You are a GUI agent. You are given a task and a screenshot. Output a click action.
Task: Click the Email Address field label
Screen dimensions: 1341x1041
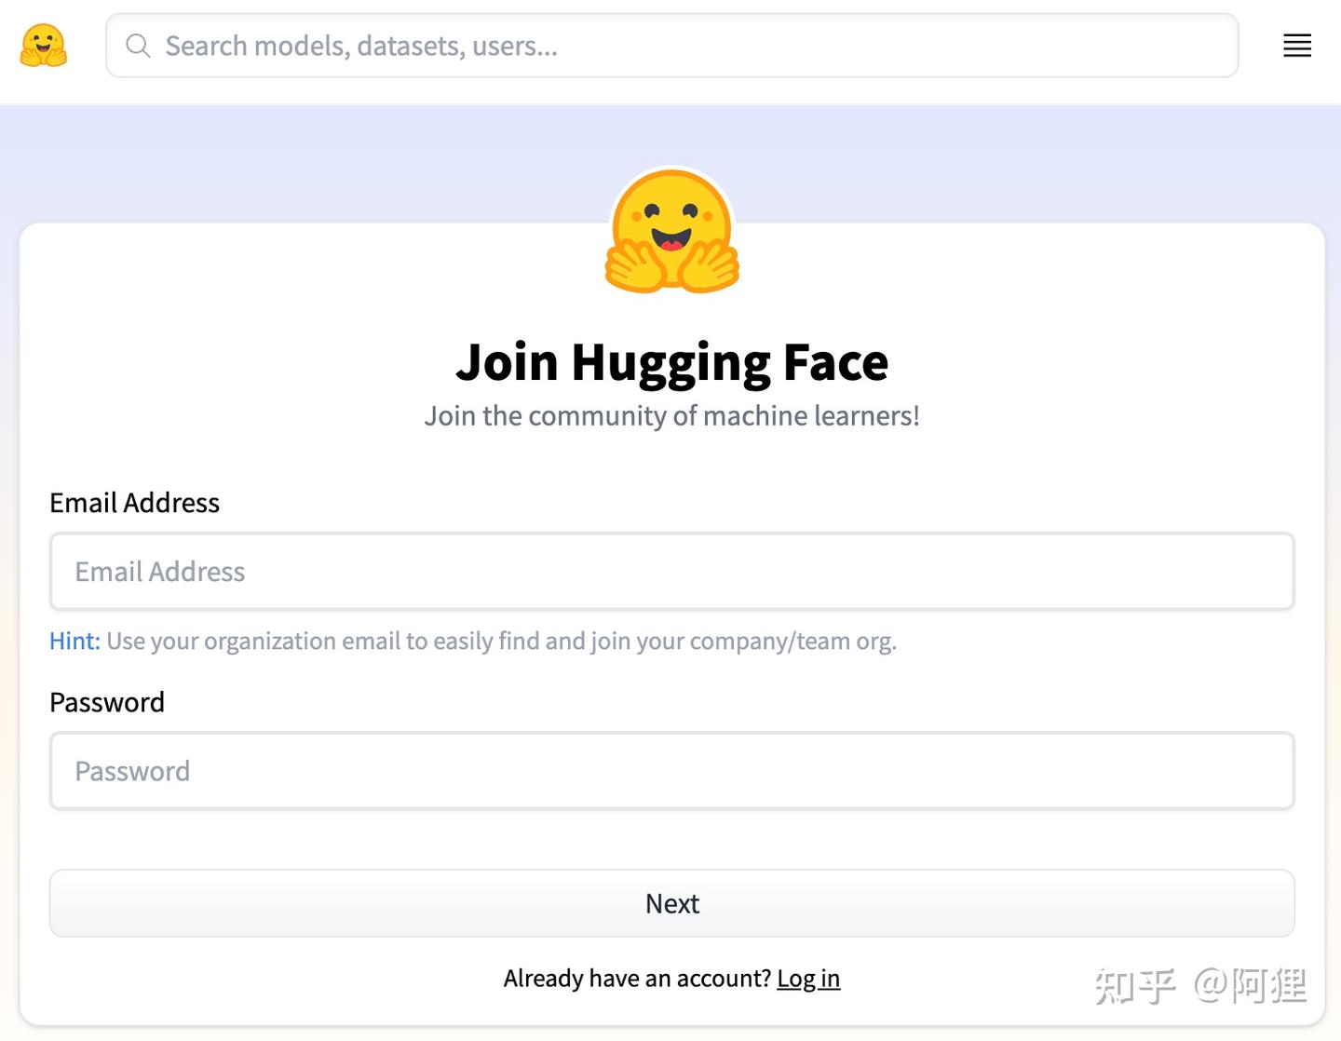pyautogui.click(x=134, y=503)
